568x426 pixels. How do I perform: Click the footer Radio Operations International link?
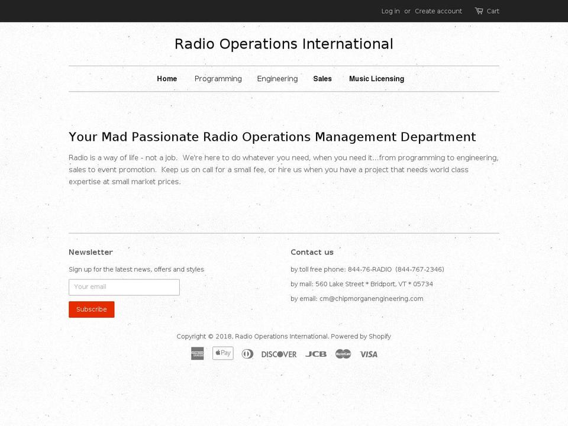282,336
